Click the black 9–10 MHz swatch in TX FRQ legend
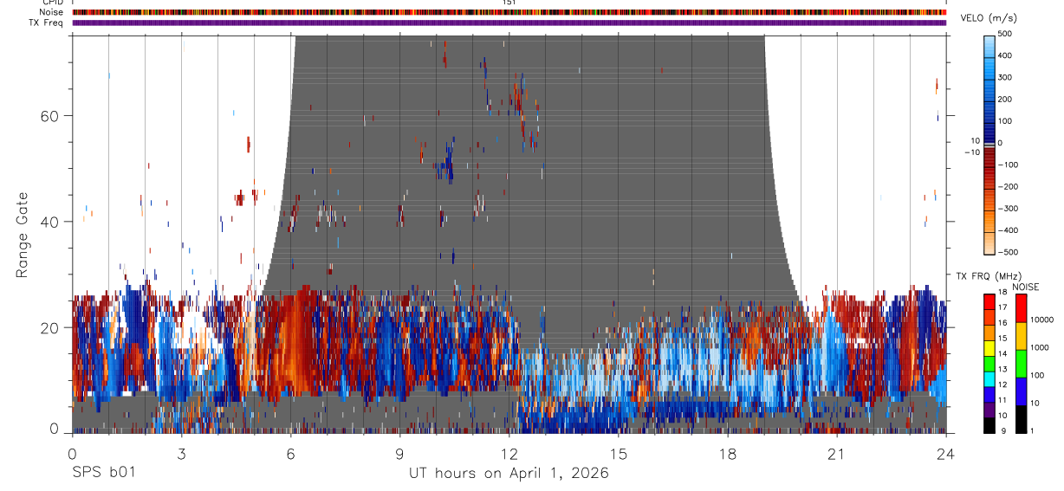This screenshot has width=1064, height=491. coord(989,423)
